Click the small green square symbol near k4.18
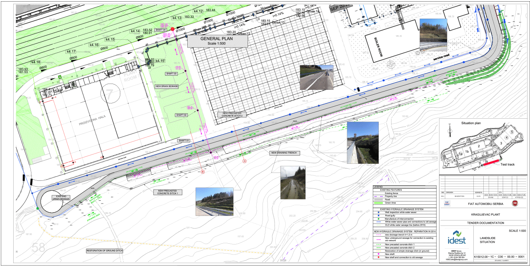The height and width of the screenshot is (266, 530). (x=60, y=77)
